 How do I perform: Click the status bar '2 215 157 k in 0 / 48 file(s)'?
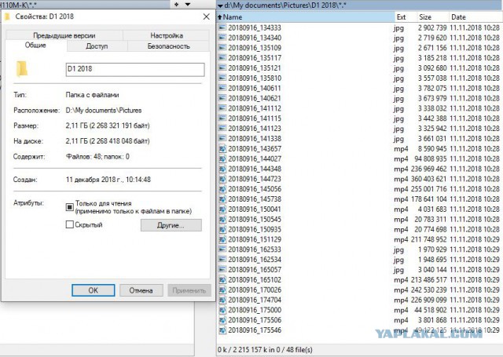coord(265,350)
